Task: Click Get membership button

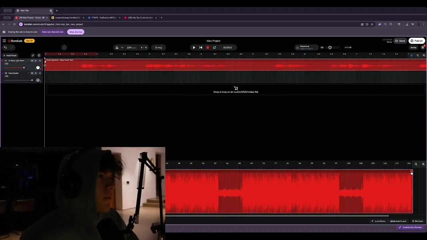Action: (x=29, y=41)
